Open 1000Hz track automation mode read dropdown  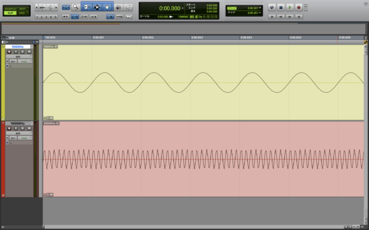point(25,61)
